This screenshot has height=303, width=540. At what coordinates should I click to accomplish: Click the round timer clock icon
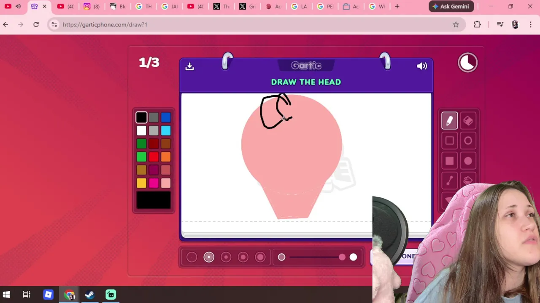click(468, 63)
